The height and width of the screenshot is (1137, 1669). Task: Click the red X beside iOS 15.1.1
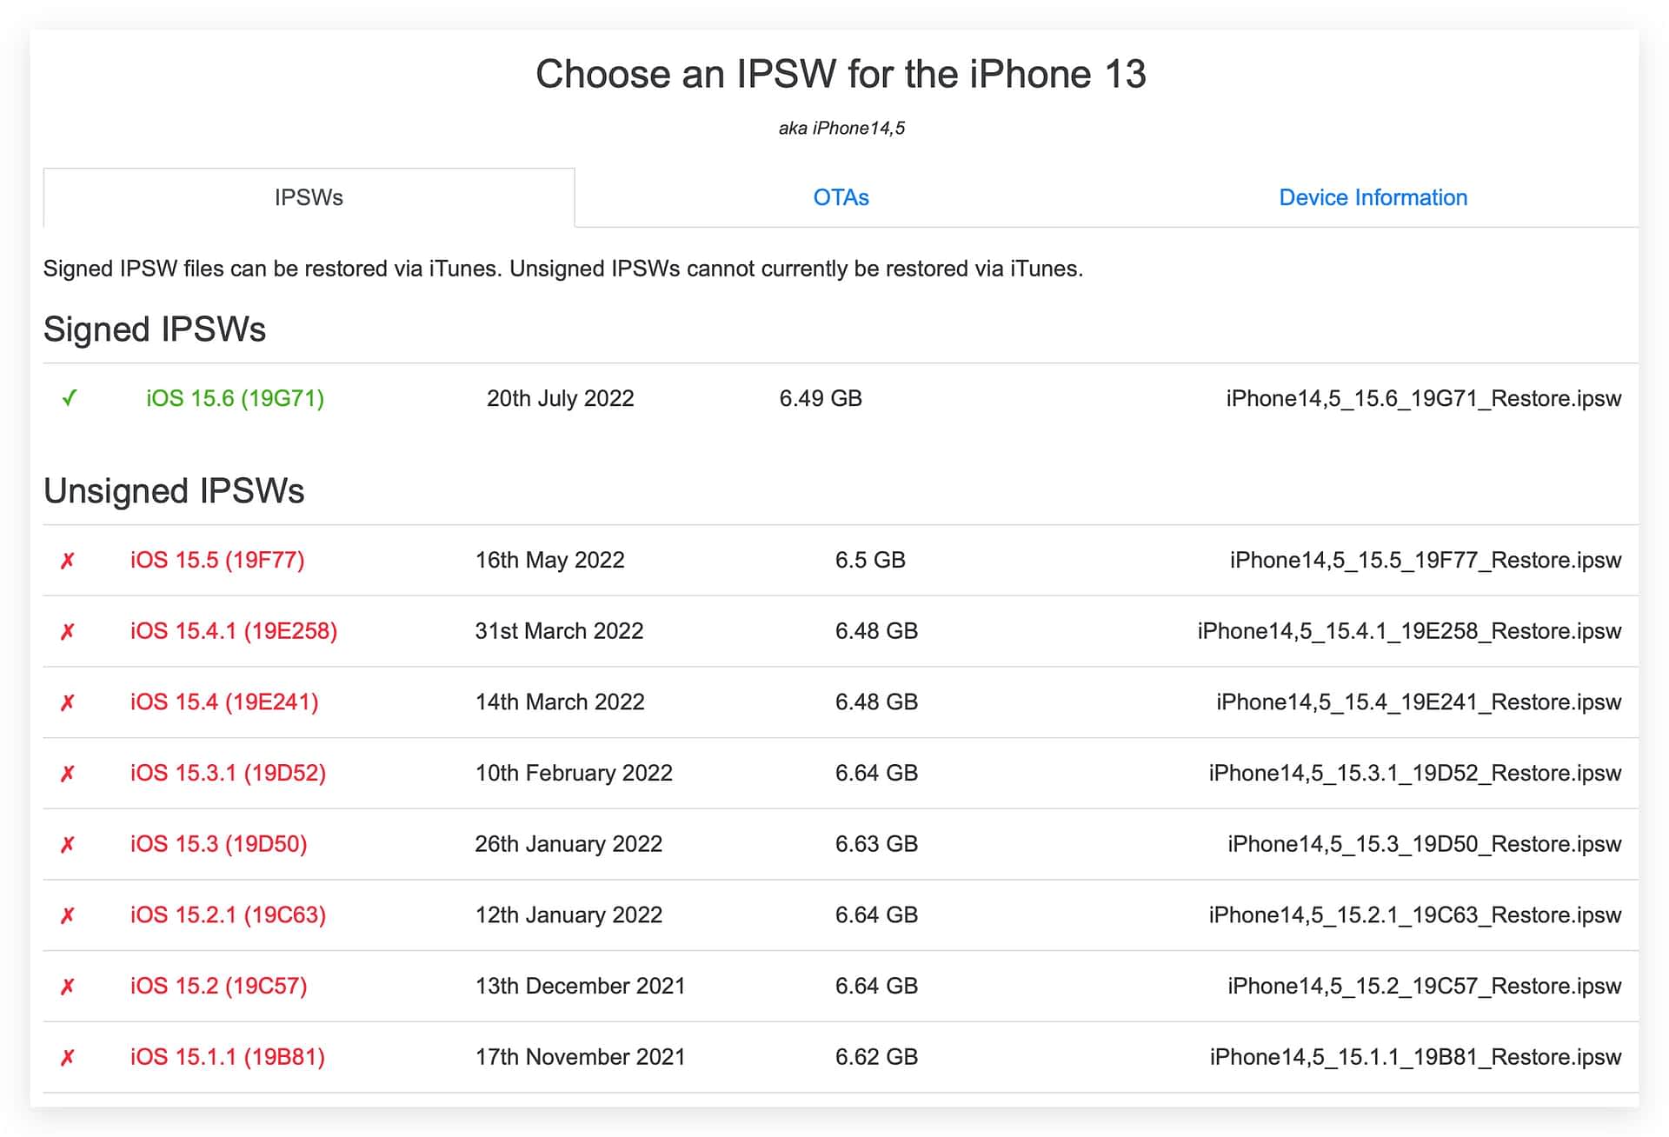coord(67,1058)
